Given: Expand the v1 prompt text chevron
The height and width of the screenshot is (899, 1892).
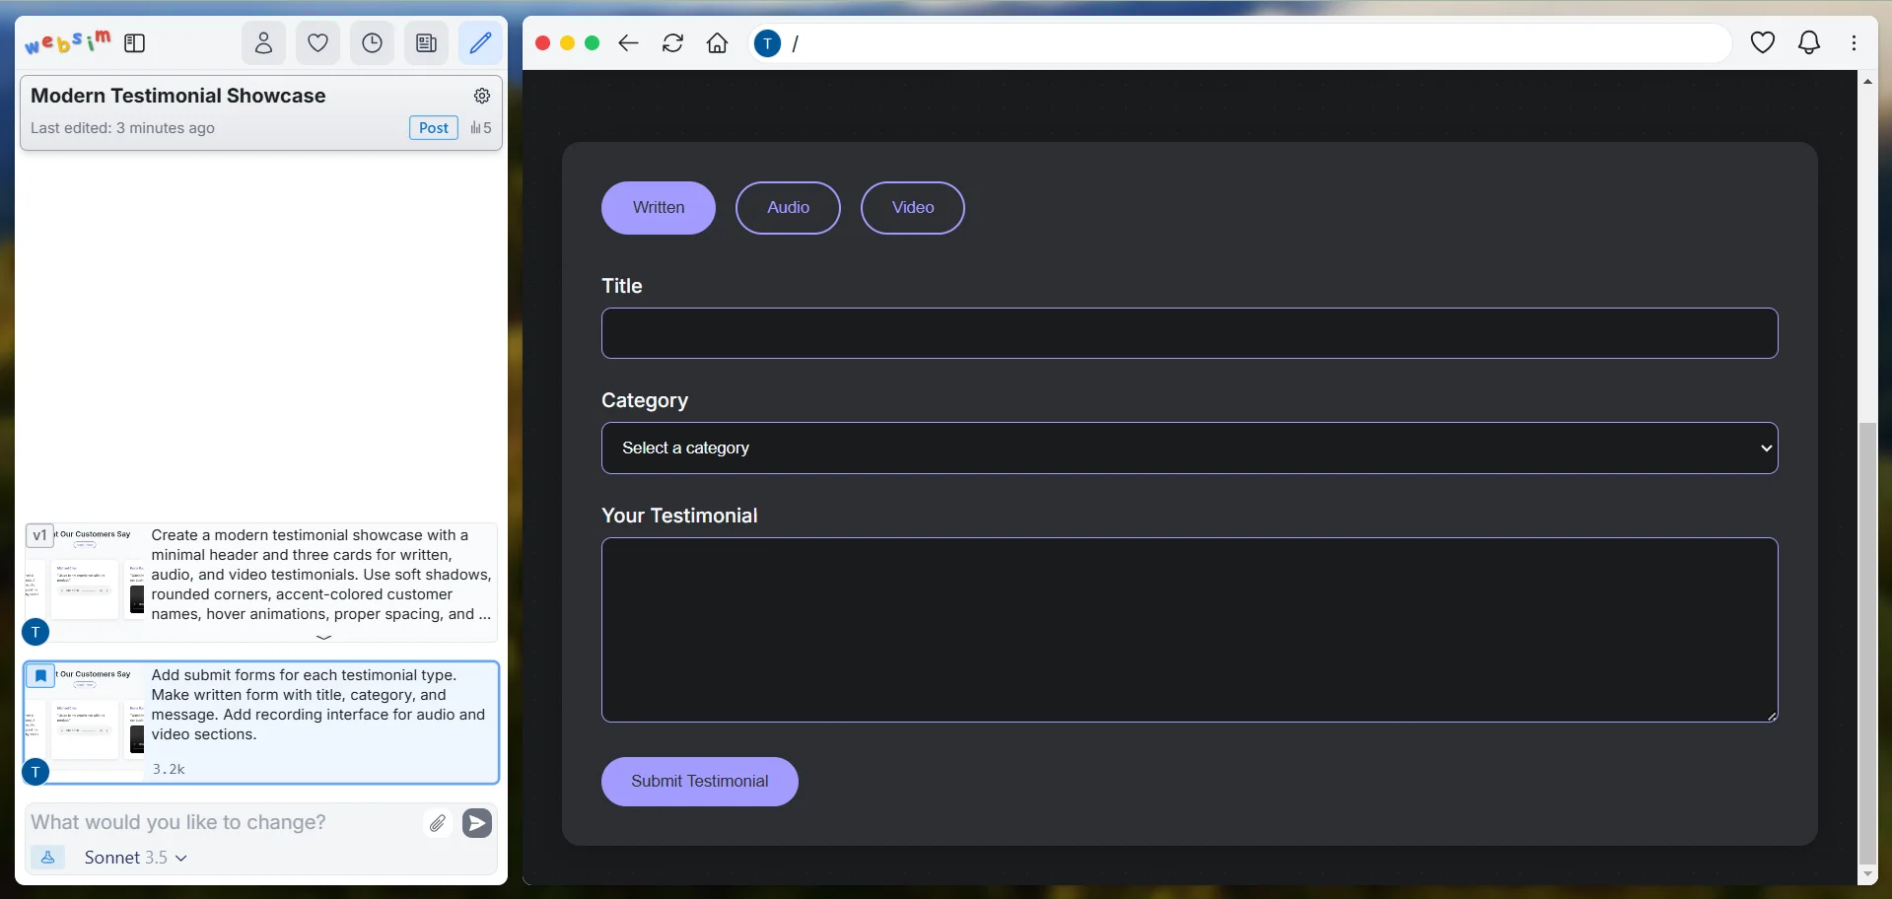Looking at the screenshot, I should click(323, 638).
